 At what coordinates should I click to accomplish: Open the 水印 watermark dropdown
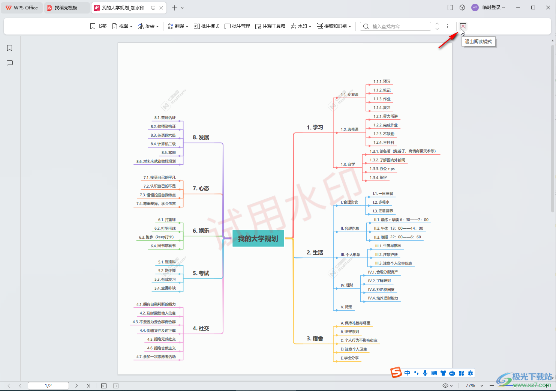pyautogui.click(x=301, y=26)
